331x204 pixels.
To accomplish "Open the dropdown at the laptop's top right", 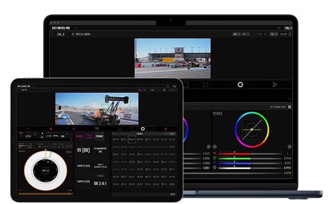I will 288,28.
